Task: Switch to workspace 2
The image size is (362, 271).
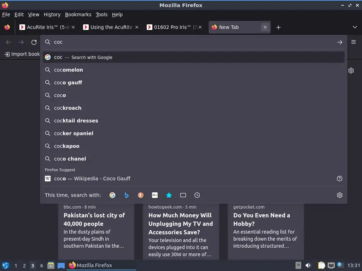Action: [x=24, y=266]
